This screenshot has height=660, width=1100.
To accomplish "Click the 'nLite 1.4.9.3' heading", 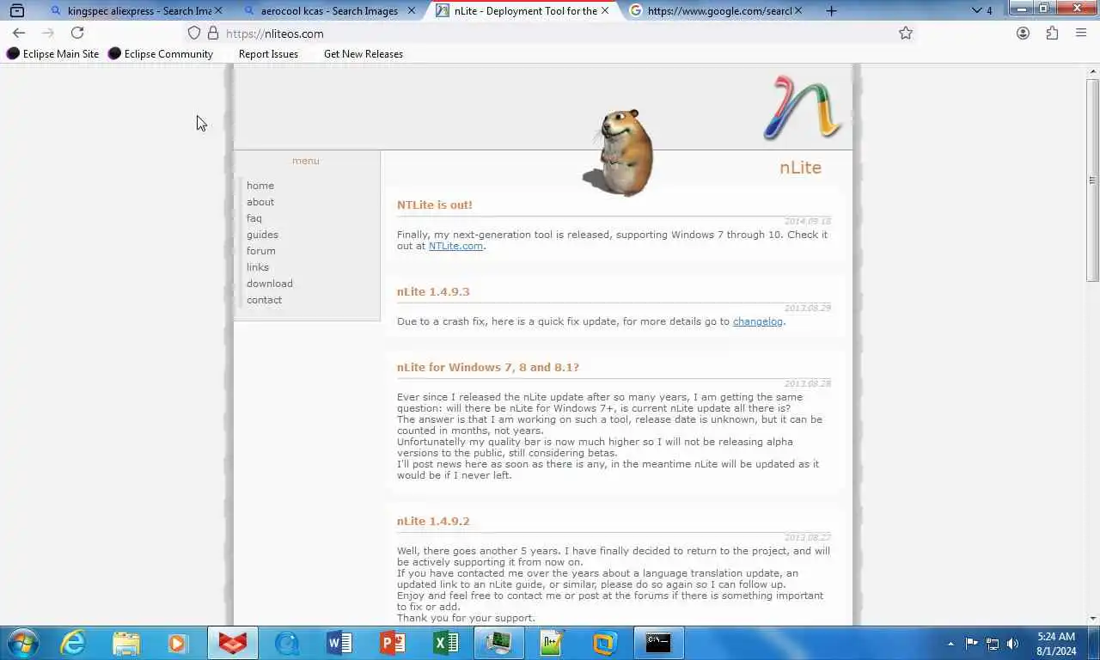I will click(433, 291).
